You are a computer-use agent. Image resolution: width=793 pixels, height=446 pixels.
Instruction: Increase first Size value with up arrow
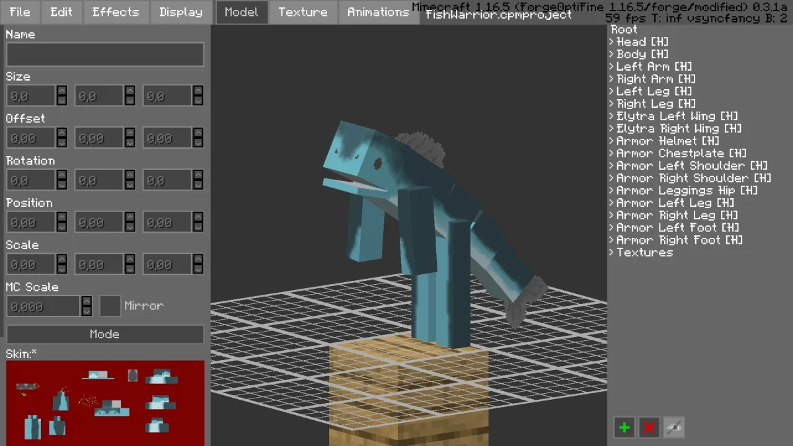coord(61,91)
